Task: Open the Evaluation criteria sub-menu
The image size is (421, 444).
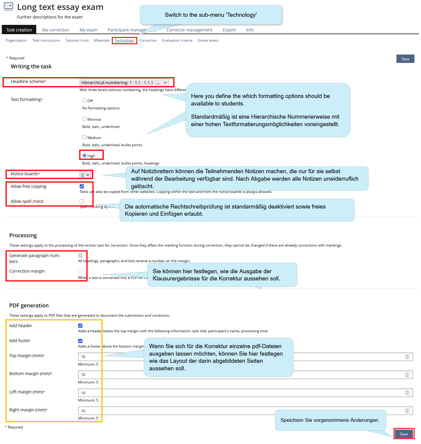Action: [x=177, y=40]
